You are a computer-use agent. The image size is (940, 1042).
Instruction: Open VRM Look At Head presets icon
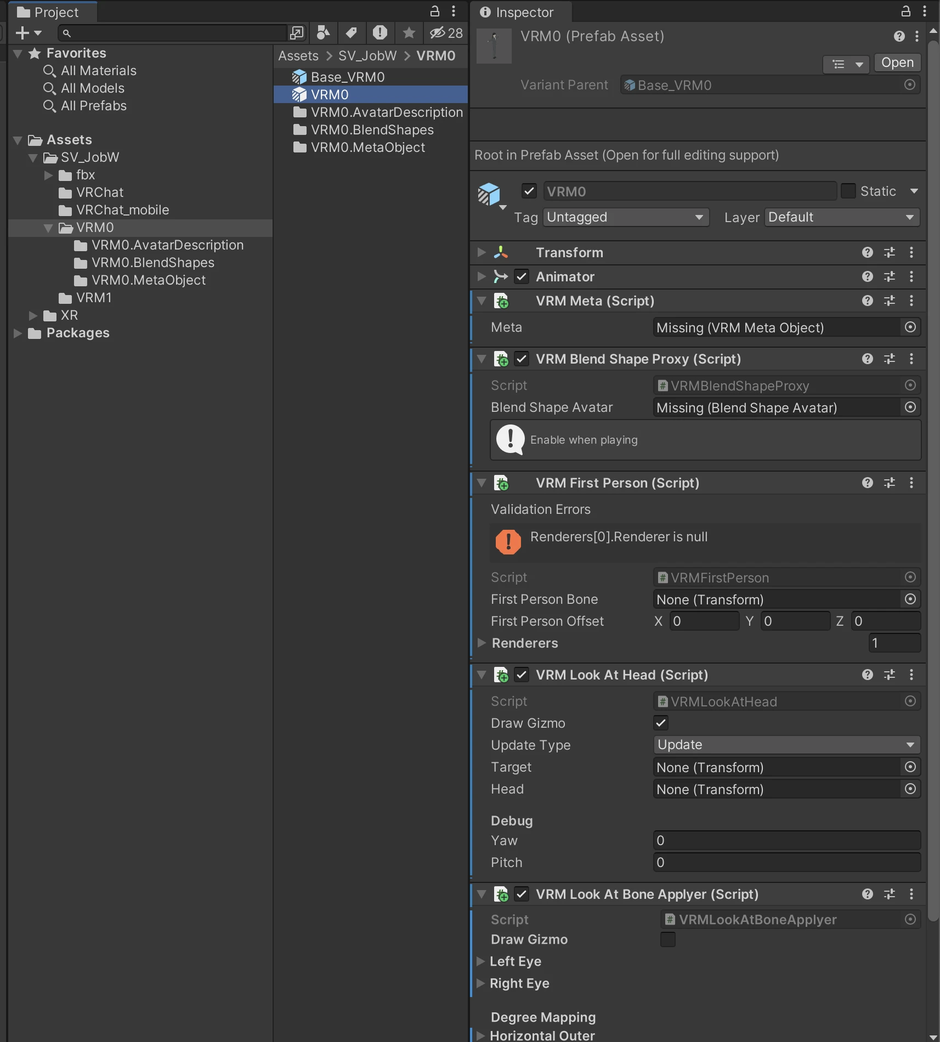click(890, 675)
